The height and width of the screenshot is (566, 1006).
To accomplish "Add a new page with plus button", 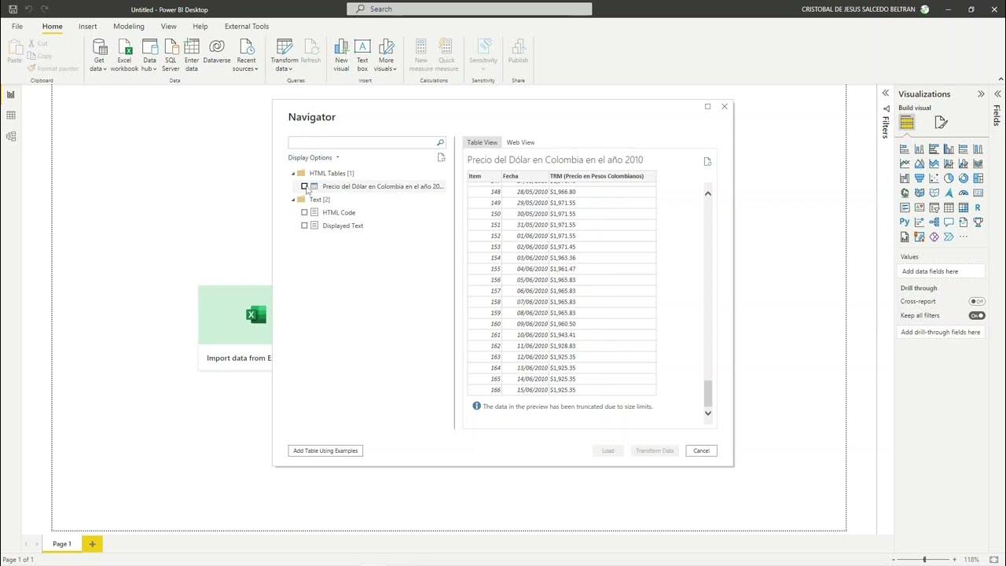I will tap(92, 544).
